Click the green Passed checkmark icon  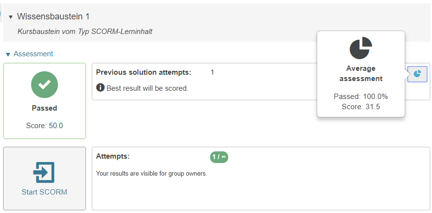tap(44, 84)
